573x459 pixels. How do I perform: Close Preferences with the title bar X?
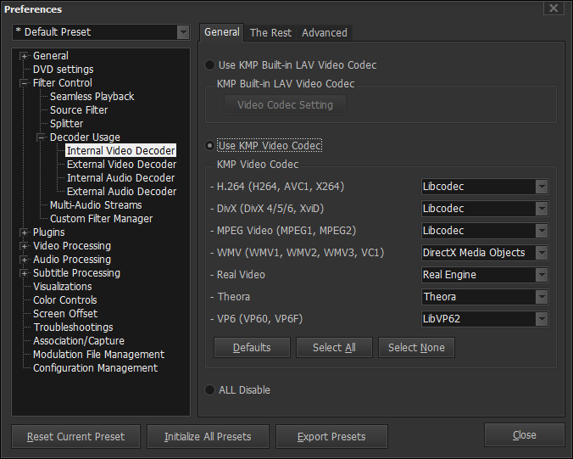click(554, 8)
